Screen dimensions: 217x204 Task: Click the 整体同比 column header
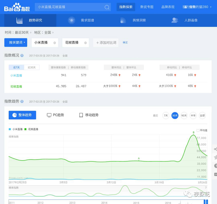tap(116, 67)
